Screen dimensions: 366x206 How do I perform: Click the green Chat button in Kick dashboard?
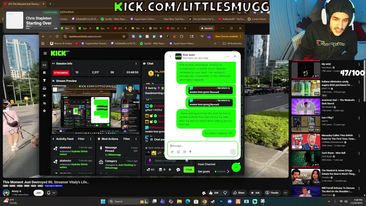(x=189, y=170)
